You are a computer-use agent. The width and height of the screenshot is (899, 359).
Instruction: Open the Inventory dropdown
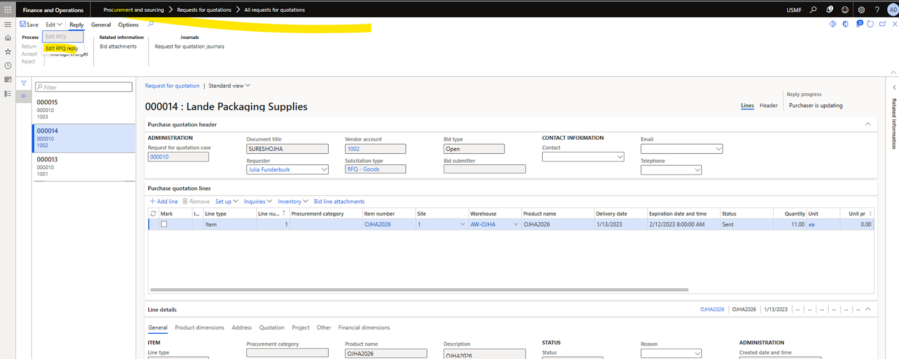pos(293,201)
